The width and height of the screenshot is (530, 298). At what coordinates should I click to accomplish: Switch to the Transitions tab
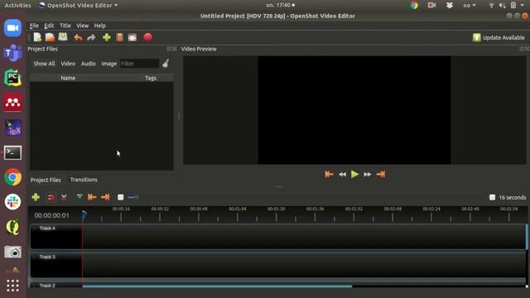84,180
